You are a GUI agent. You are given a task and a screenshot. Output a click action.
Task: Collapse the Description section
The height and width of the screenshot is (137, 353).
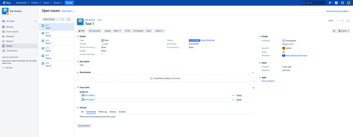[x=78, y=61]
